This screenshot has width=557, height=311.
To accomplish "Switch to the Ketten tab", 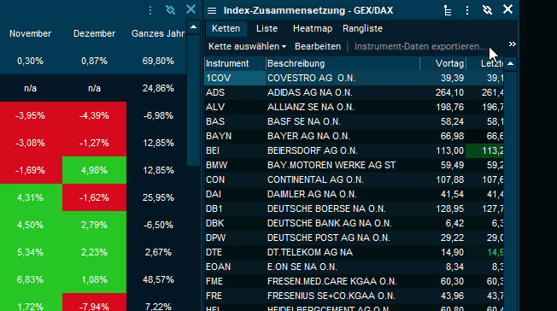I will pos(226,28).
